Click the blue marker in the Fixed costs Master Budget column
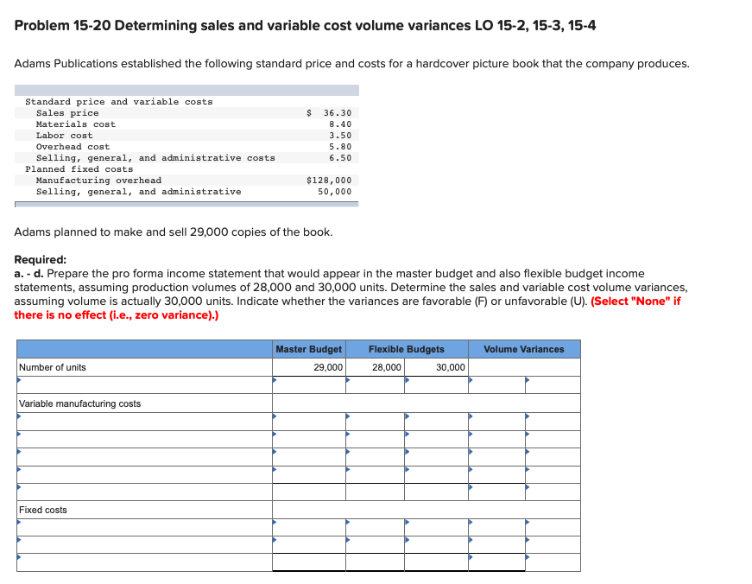 [276, 520]
